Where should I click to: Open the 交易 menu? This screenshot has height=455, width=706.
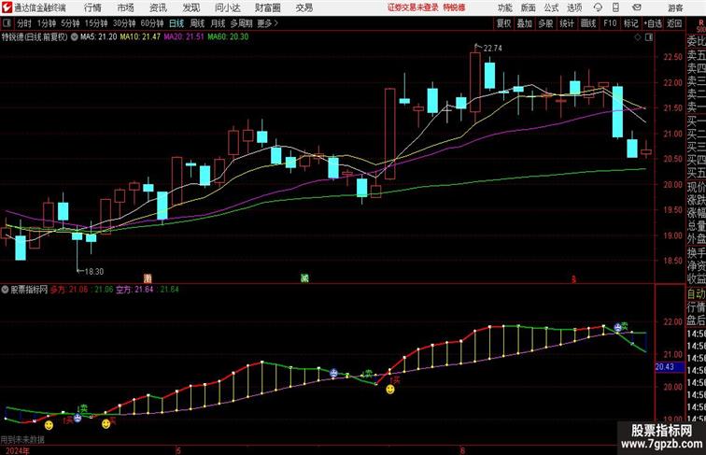click(304, 7)
